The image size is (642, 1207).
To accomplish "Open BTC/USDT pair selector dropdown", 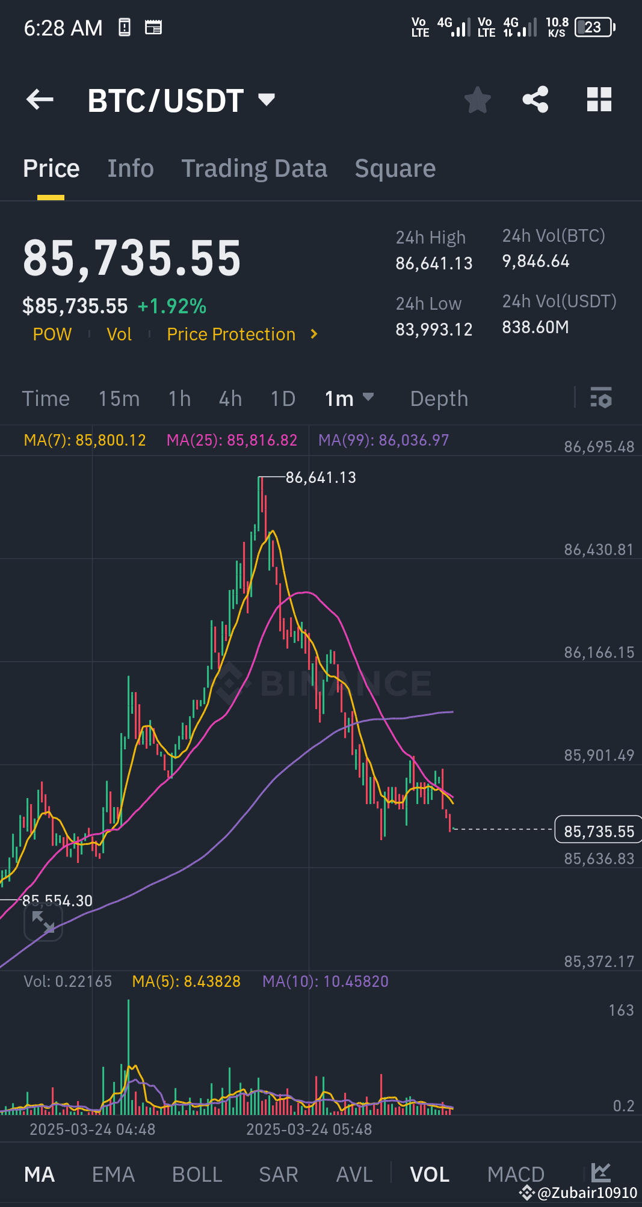I will click(267, 99).
